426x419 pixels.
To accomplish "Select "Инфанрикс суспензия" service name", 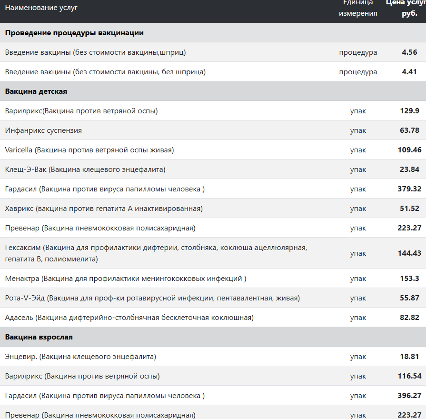I will point(43,130).
